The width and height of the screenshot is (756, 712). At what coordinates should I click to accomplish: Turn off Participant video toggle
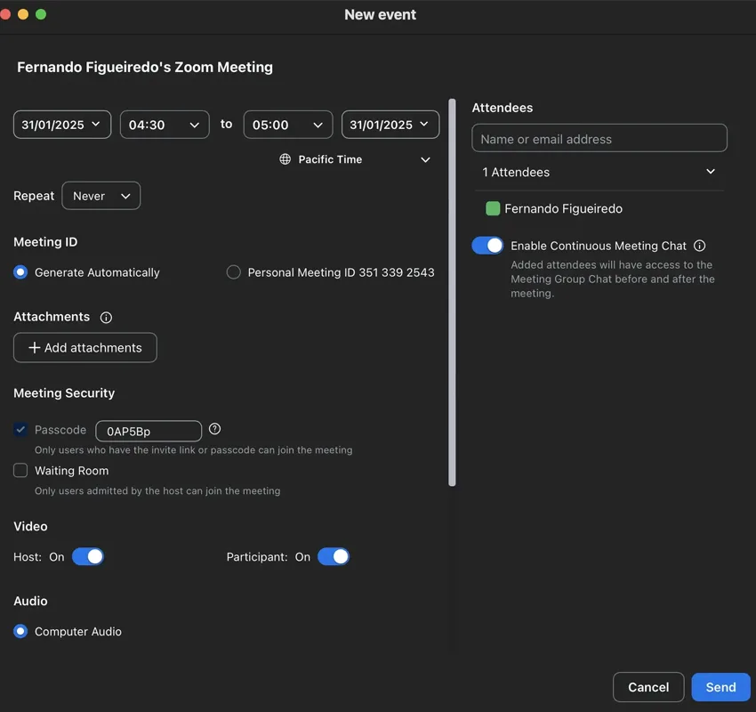point(334,556)
